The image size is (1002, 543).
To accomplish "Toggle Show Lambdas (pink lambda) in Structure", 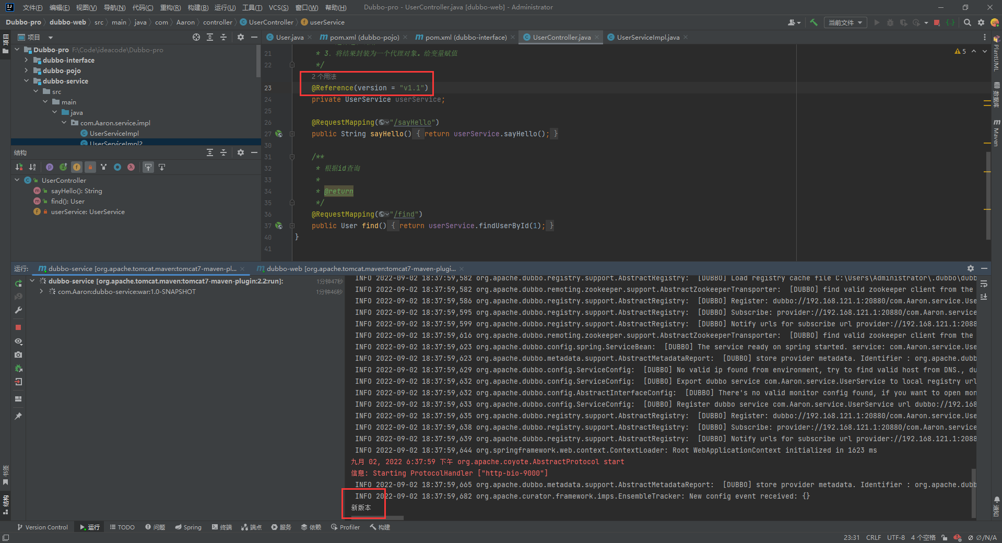I will click(131, 167).
